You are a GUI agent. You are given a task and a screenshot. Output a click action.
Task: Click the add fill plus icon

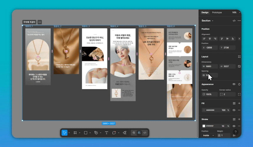[239, 103]
